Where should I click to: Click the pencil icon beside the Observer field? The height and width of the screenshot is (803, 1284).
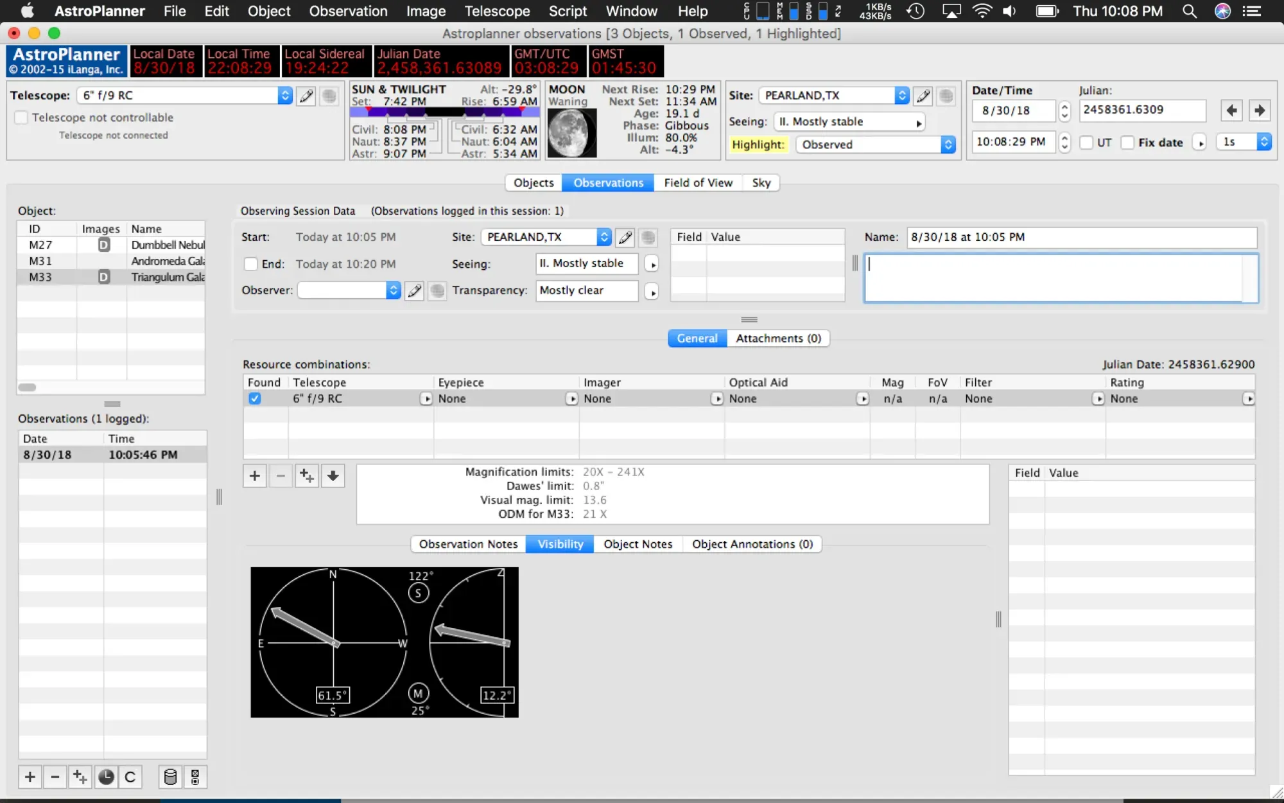(415, 290)
